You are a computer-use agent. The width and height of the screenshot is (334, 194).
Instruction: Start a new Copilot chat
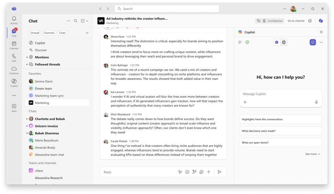point(313,42)
